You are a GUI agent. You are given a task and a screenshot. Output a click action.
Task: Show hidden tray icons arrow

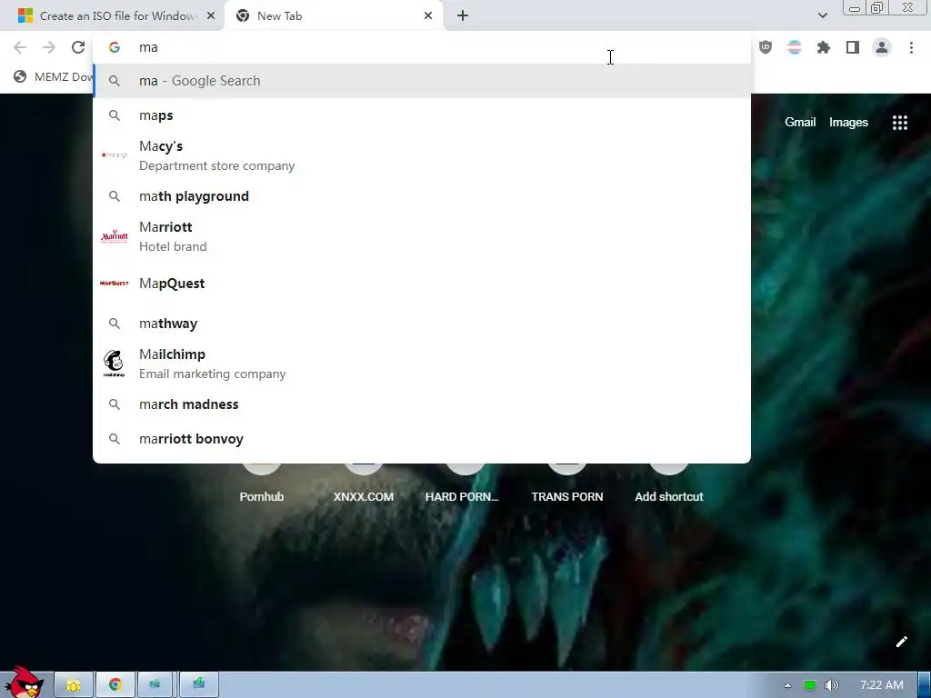click(787, 685)
